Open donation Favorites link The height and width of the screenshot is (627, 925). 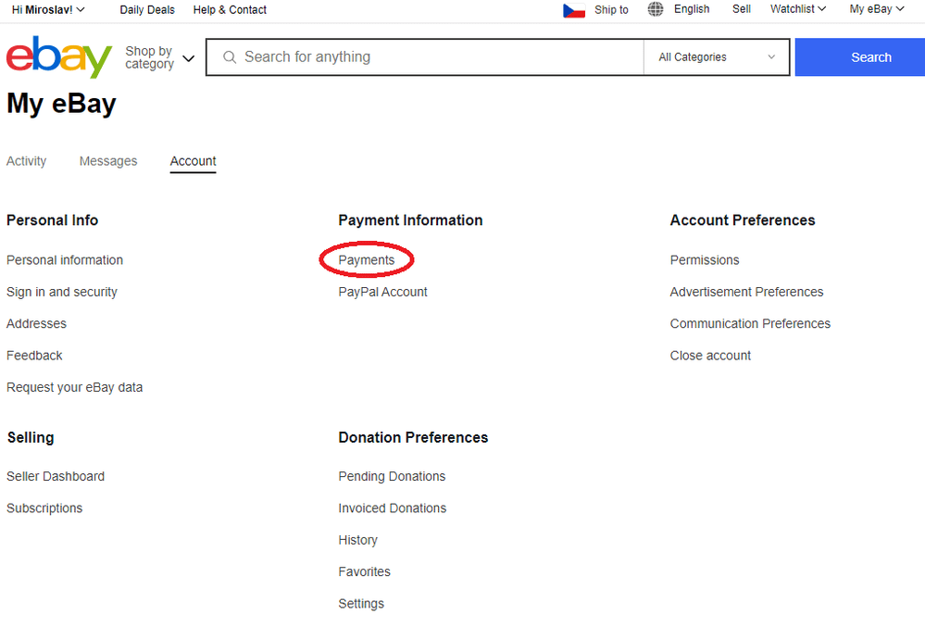[x=364, y=571]
